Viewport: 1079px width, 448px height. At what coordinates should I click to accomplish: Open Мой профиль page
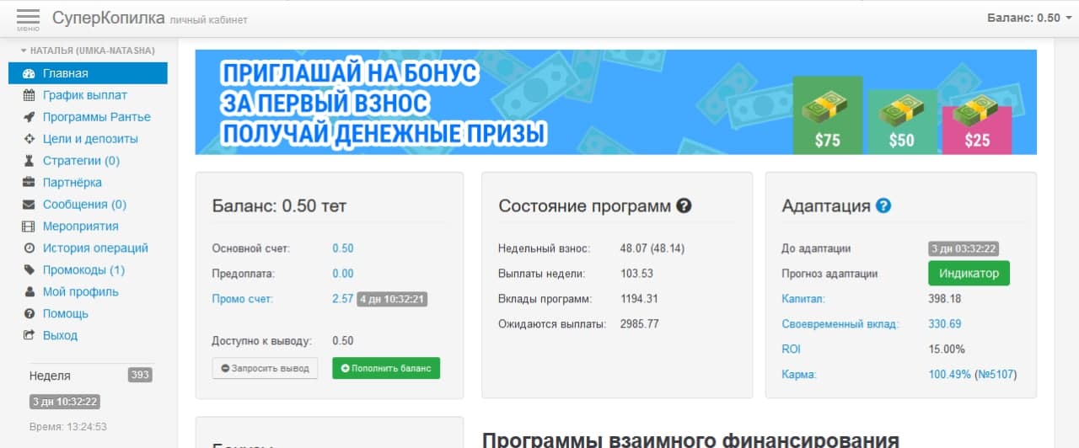pos(81,292)
